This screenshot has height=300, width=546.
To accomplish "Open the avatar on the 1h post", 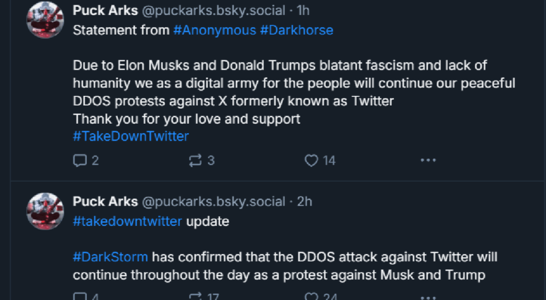I will pos(45,20).
